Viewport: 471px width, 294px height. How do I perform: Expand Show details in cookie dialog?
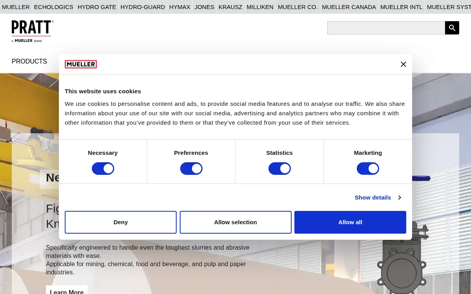point(378,197)
